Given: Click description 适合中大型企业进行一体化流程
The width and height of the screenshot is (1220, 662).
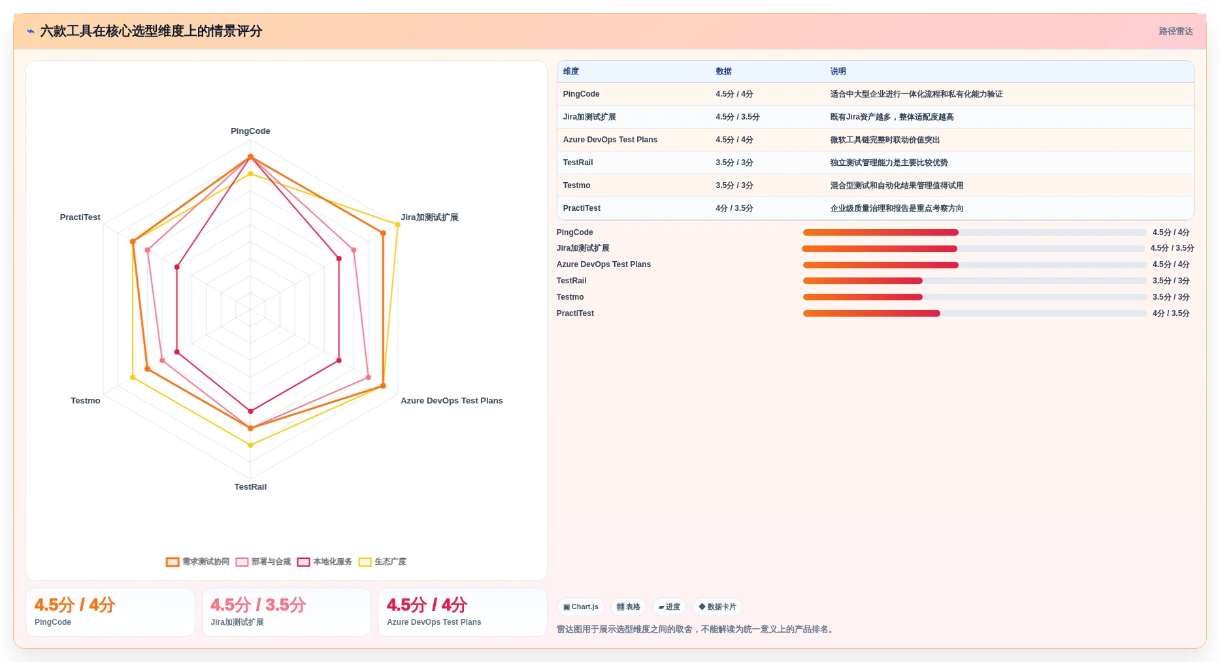Looking at the screenshot, I should click(916, 94).
